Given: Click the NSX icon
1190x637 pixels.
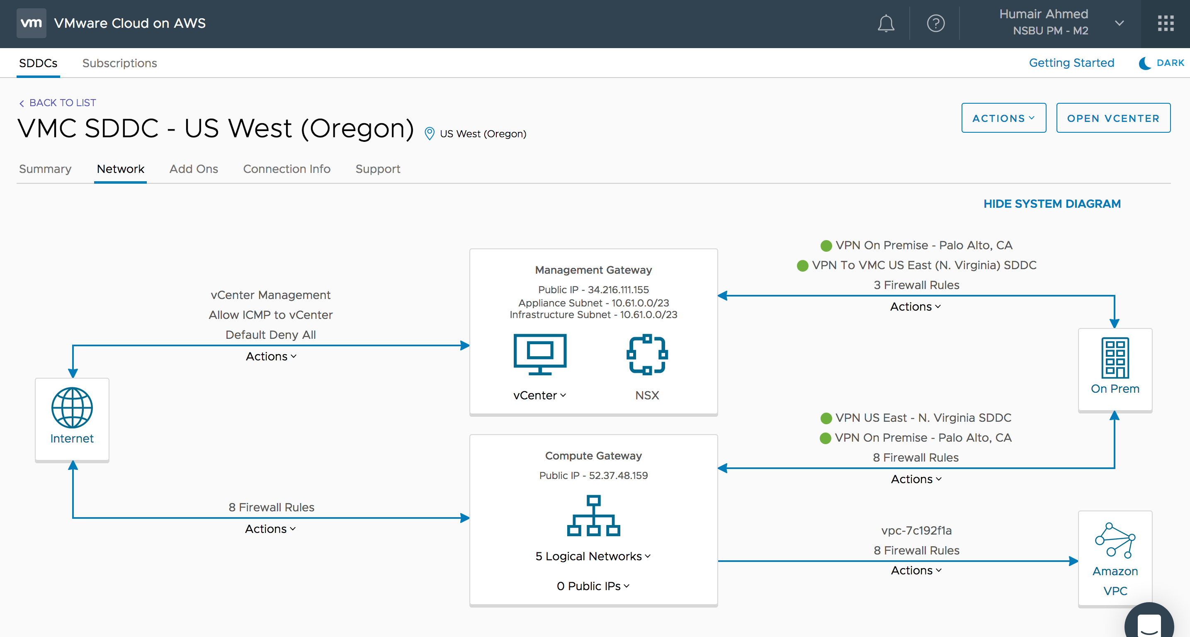Looking at the screenshot, I should (647, 354).
